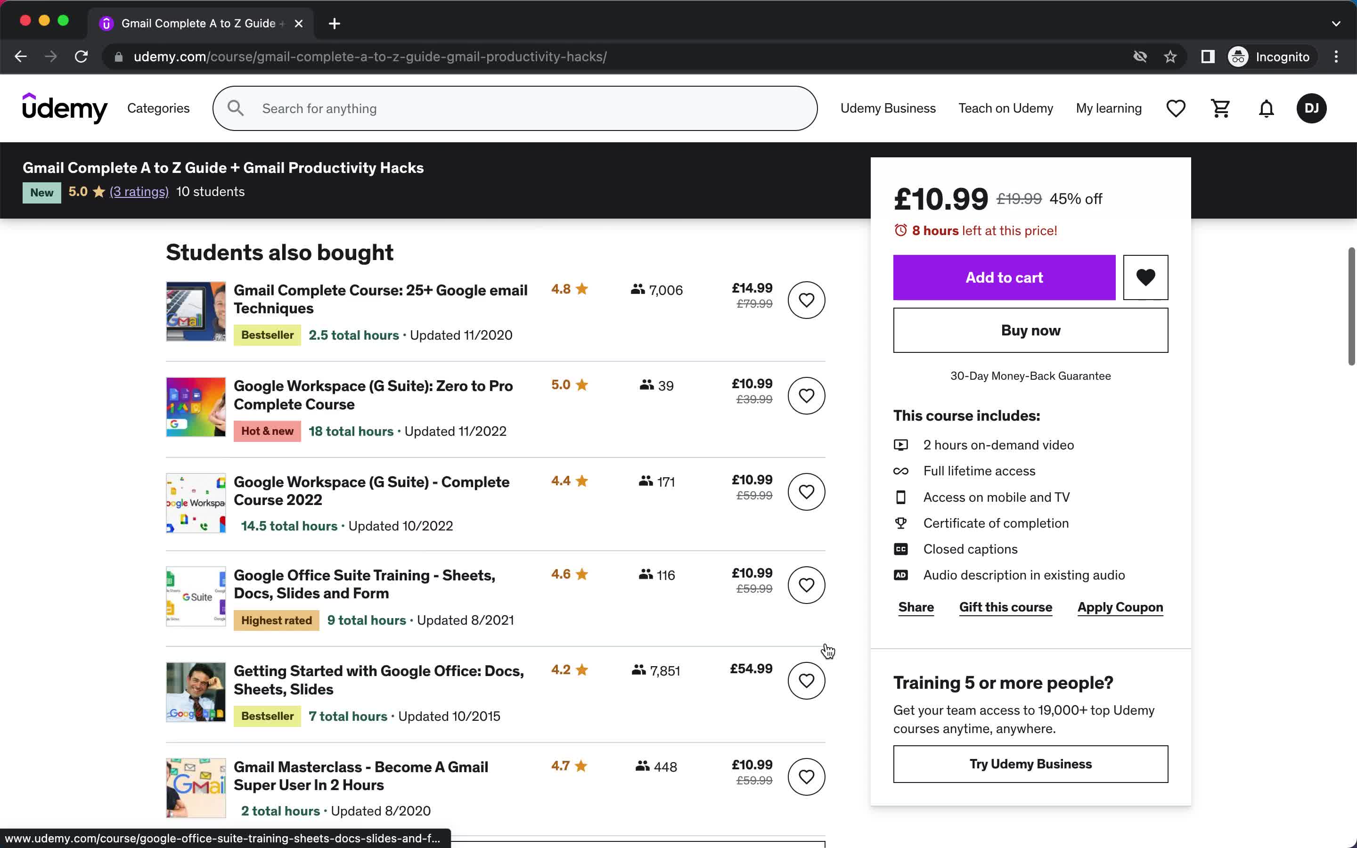Click Try Udemy Business button
The height and width of the screenshot is (848, 1357).
(x=1030, y=764)
